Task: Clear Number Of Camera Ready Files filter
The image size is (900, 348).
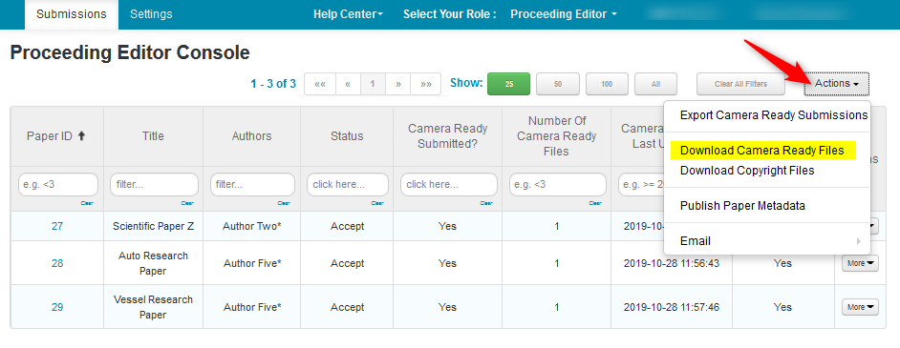Action: [595, 203]
